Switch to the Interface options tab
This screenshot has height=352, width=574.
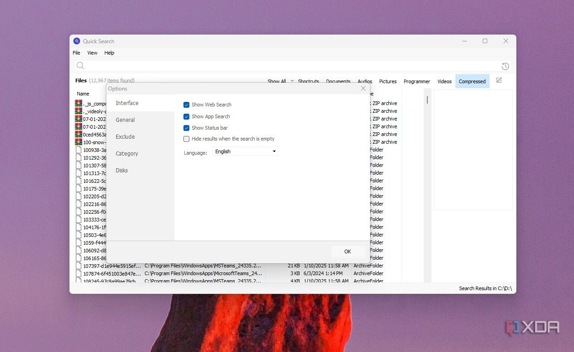(140, 103)
